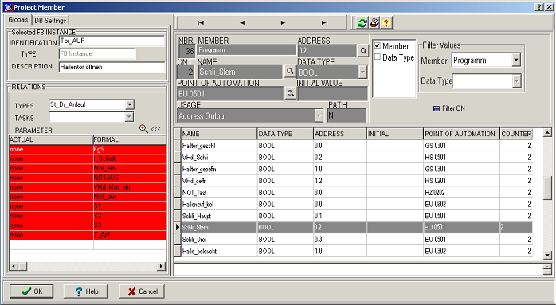Viewport: 556px width, 305px height.
Task: Click the magnifier next to POINT OF AUTOMATION field
Action: pos(291,94)
